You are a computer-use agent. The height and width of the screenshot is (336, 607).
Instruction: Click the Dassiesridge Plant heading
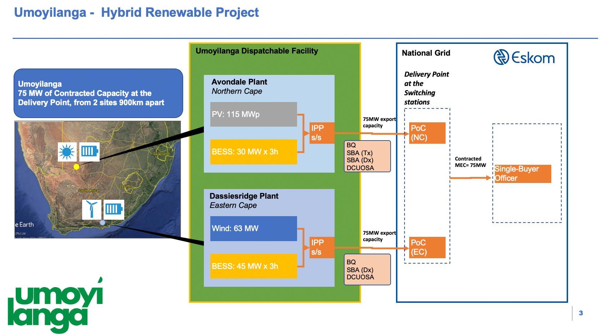[x=244, y=196]
